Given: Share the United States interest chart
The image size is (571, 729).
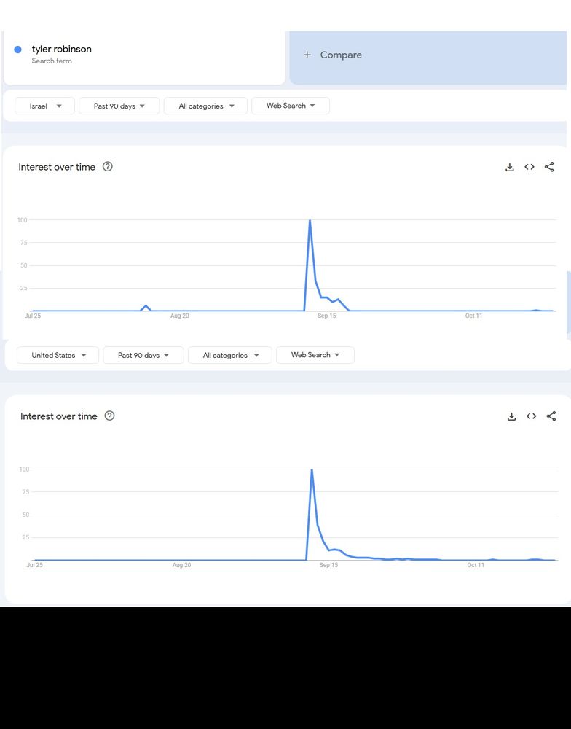Looking at the screenshot, I should click(551, 416).
